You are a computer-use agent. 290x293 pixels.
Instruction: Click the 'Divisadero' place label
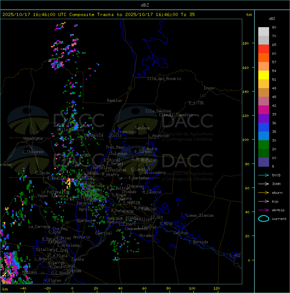pyautogui.click(x=155, y=173)
